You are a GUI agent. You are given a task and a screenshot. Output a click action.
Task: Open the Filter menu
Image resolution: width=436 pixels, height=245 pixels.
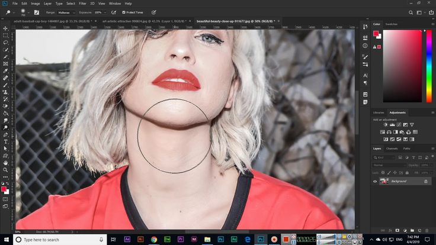coord(82,4)
